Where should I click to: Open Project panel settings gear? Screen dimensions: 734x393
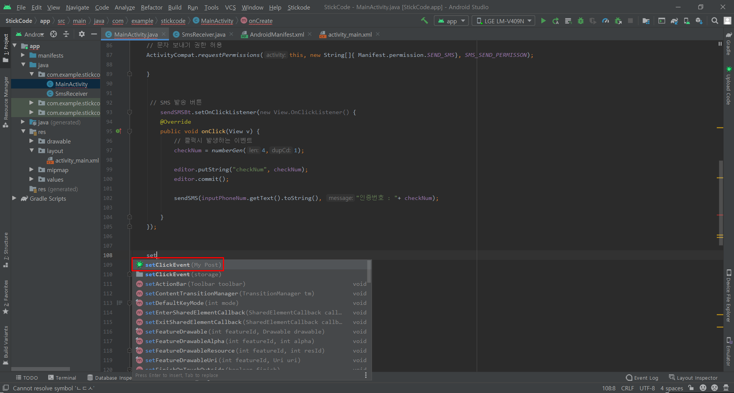point(81,34)
